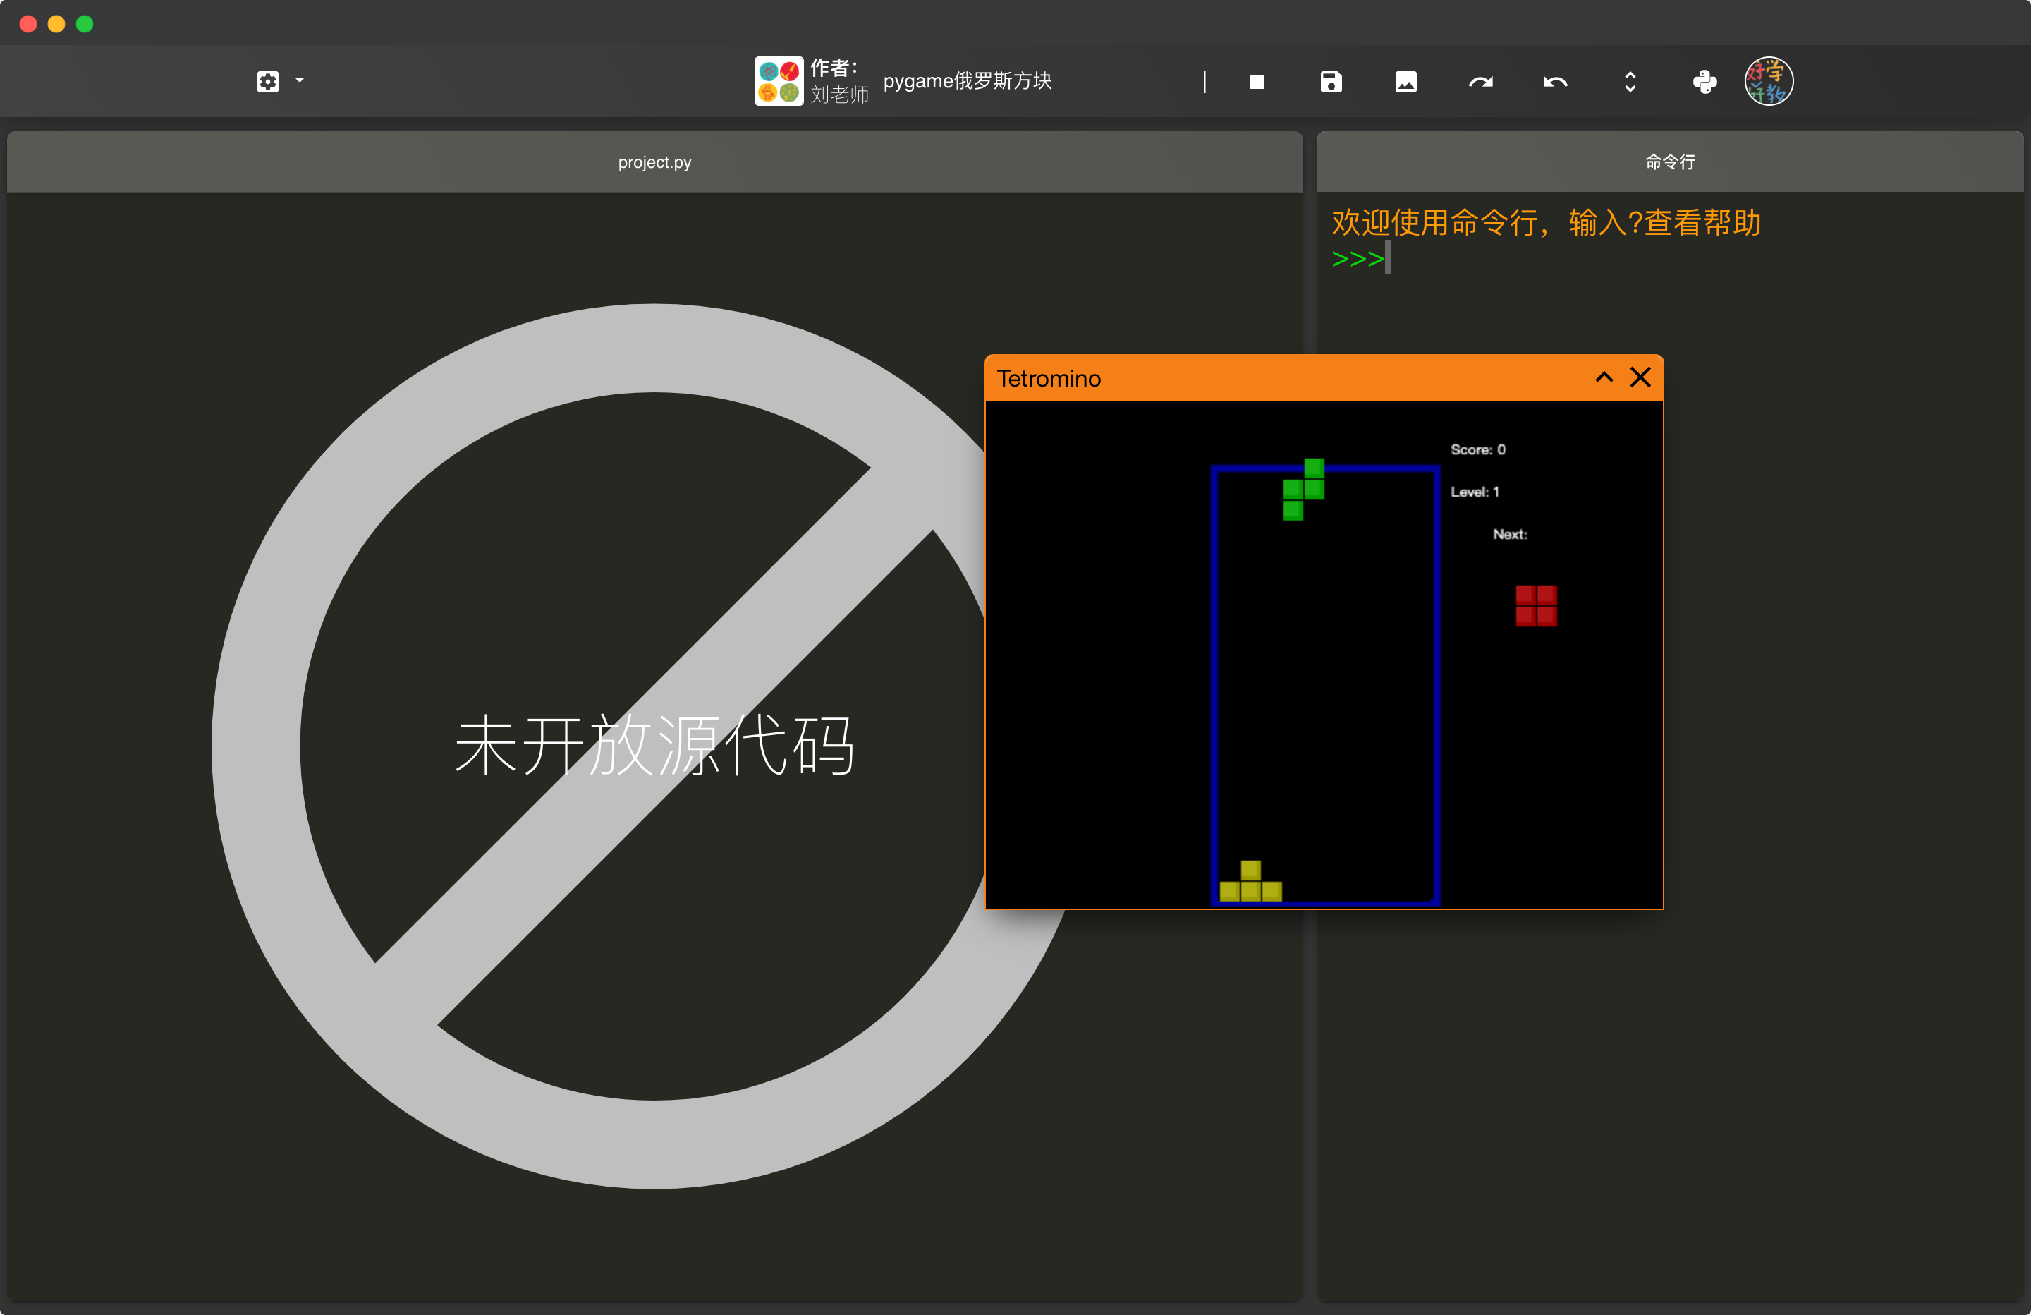The image size is (2031, 1315).
Task: Select the 命令行 panel tab
Action: click(1669, 162)
